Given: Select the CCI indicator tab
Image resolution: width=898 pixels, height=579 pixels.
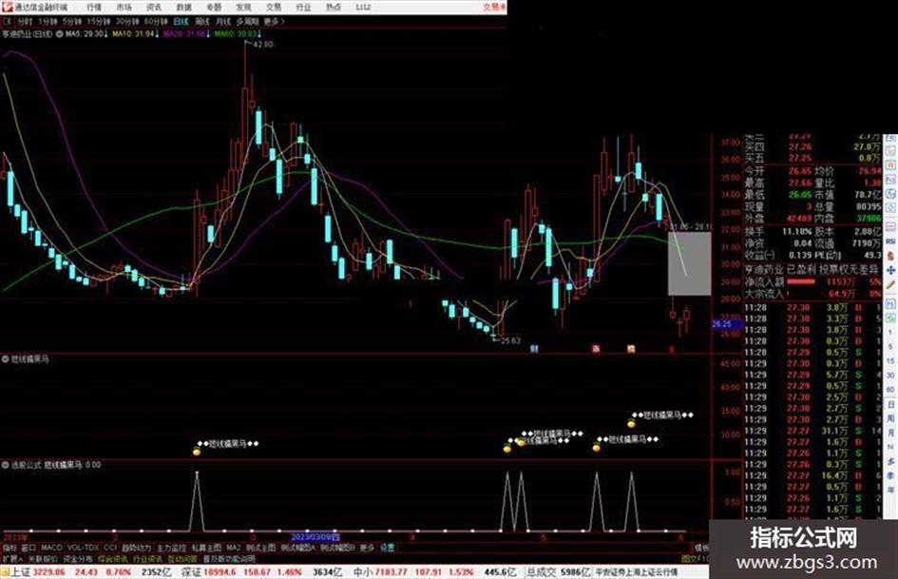Looking at the screenshot, I should pos(110,548).
